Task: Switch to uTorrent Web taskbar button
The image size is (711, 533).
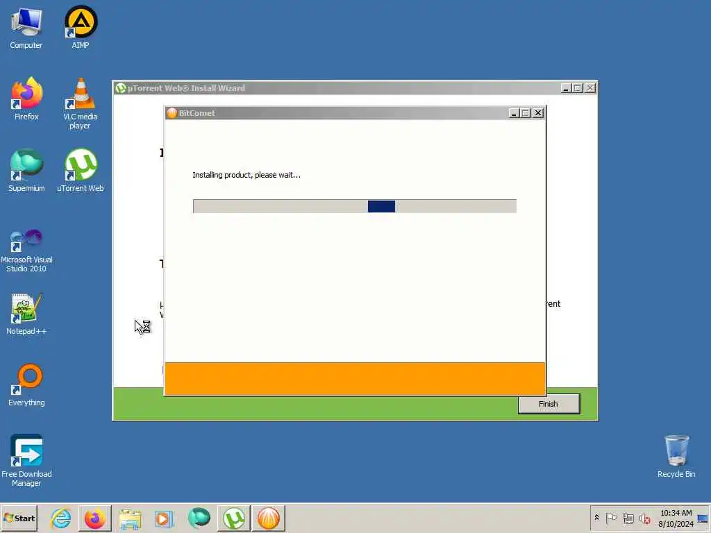Action: [x=233, y=518]
